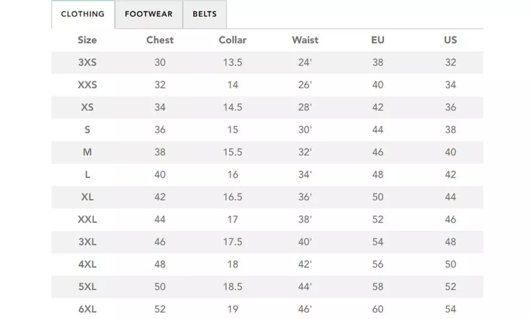Click the M size row label

tap(87, 152)
